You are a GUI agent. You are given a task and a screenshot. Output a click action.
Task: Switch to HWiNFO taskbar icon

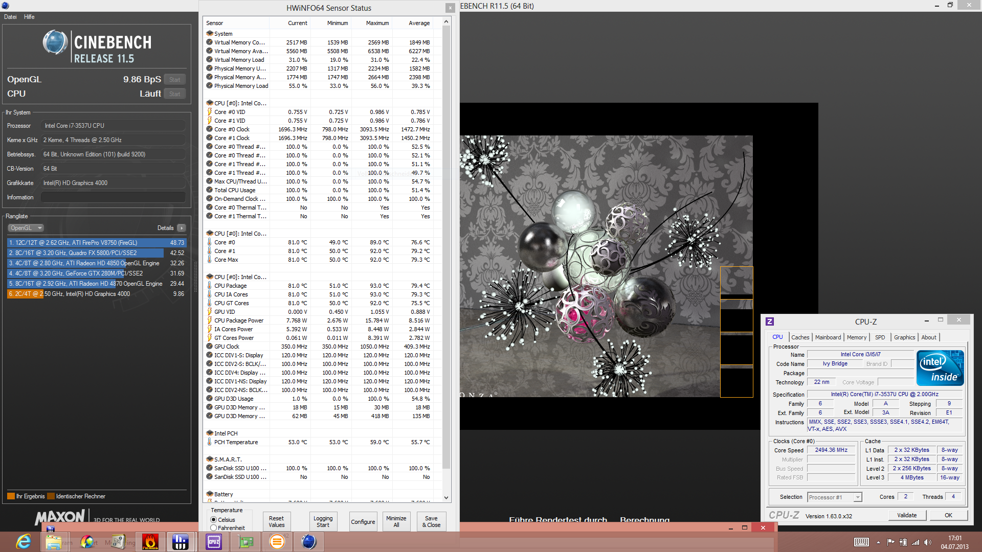[181, 541]
